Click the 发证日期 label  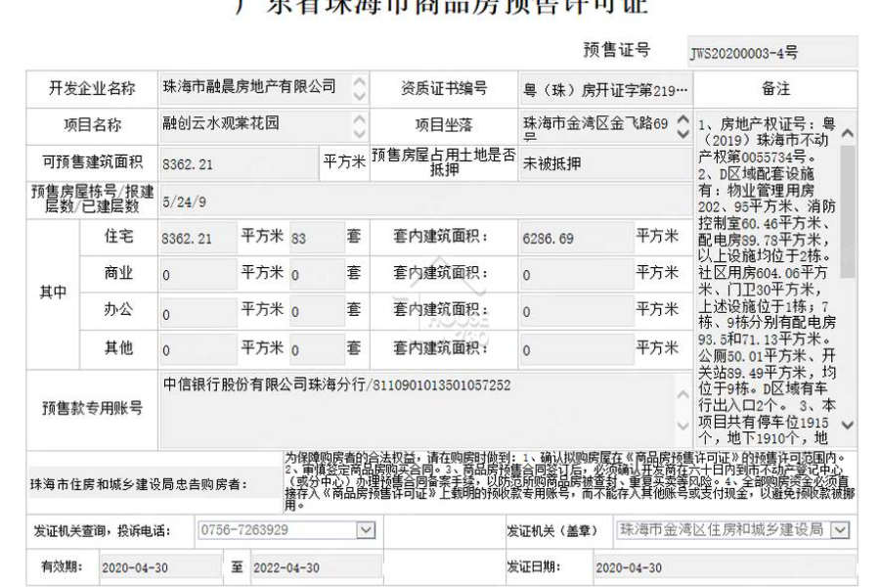pyautogui.click(x=533, y=566)
